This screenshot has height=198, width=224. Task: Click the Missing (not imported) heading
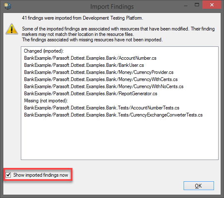(x=46, y=101)
